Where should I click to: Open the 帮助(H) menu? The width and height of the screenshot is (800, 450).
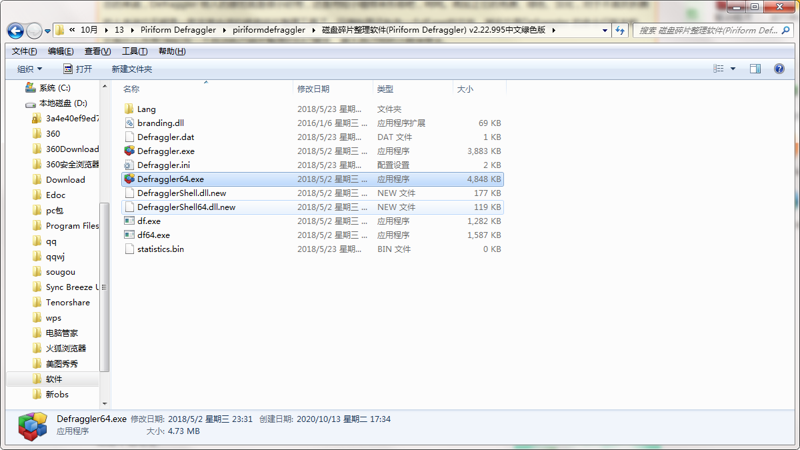click(x=172, y=51)
